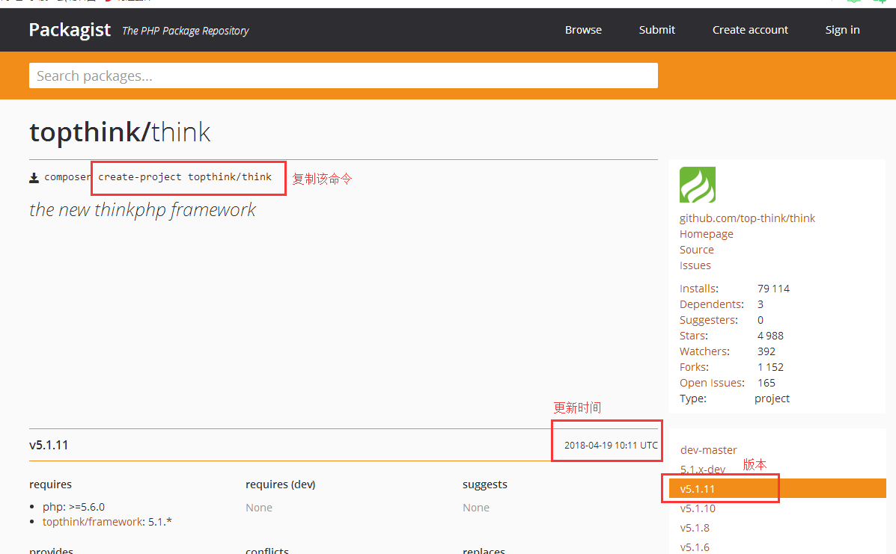Click the 'project' type value
Viewport: 896px width, 554px height.
772,398
